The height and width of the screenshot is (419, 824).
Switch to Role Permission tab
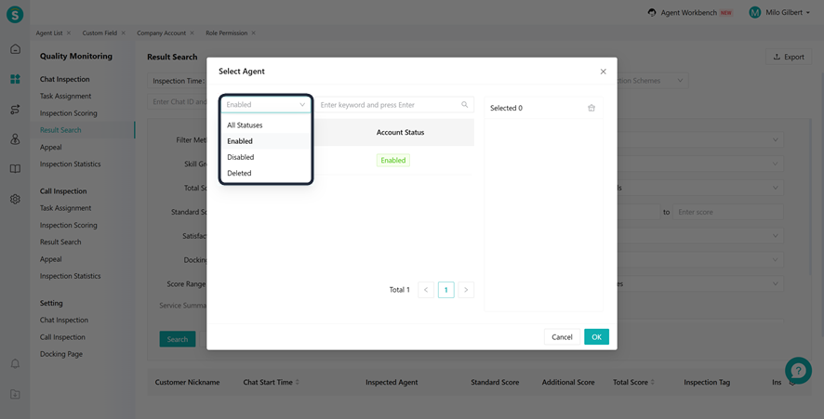227,33
